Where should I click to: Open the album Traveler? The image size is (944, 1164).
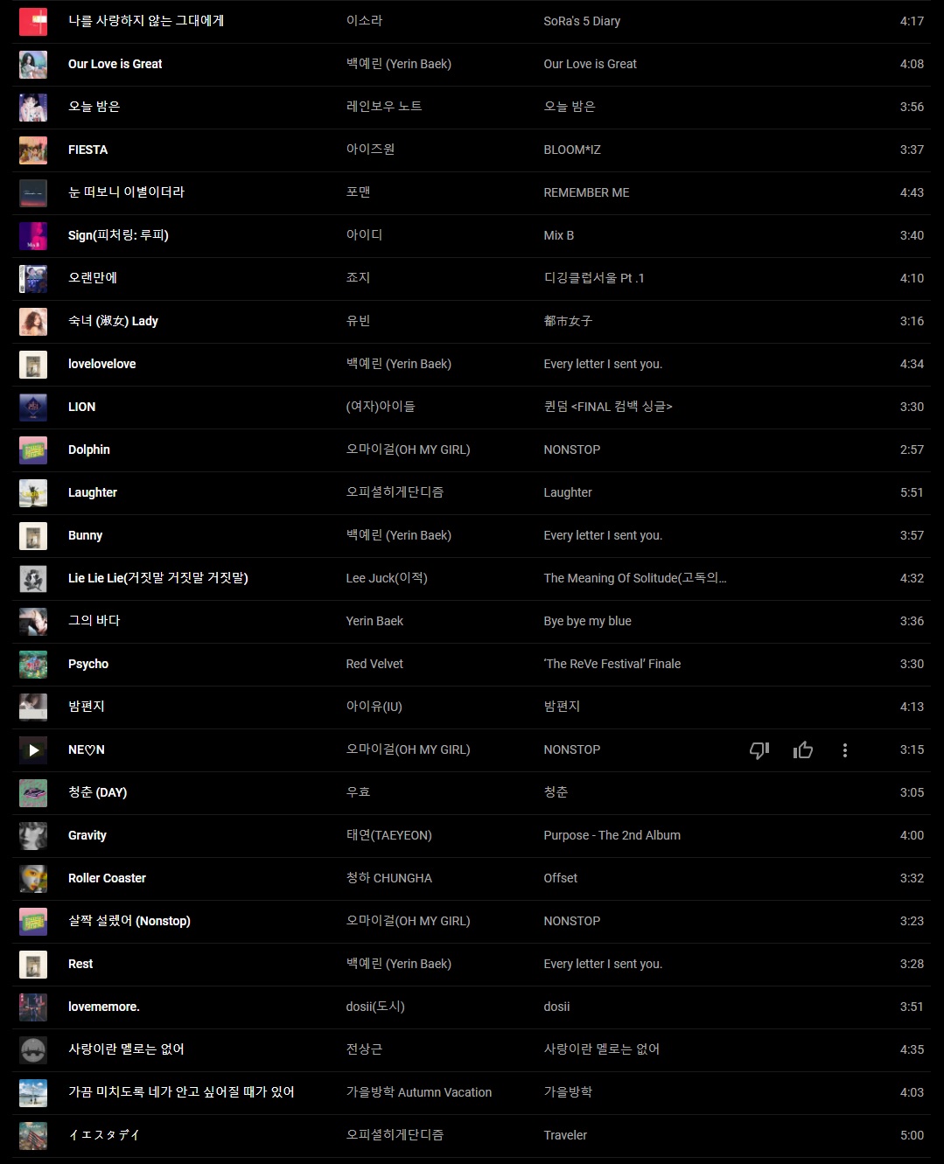[x=564, y=1135]
